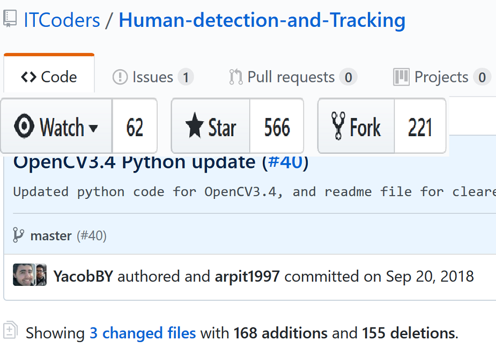
Task: Click the eye icon on Watch
Action: pos(24,126)
